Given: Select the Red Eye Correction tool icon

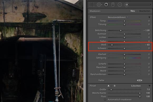Looking at the screenshot, I should point(106,4).
